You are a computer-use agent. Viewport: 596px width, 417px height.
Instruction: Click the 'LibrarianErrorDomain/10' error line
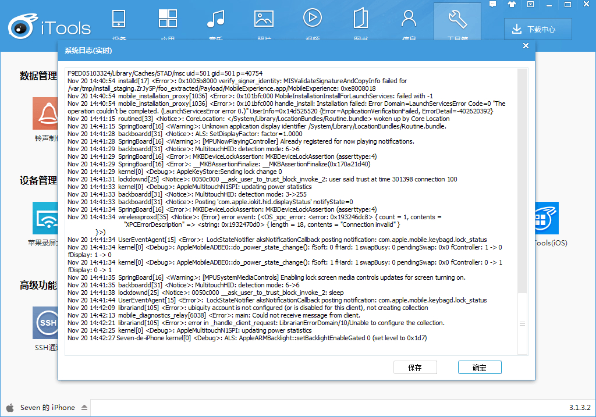pyautogui.click(x=256, y=323)
